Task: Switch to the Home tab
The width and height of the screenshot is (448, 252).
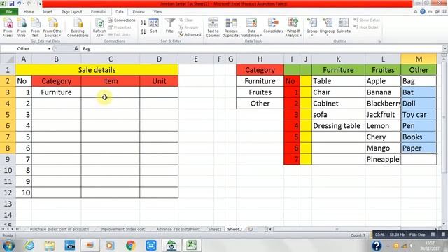Action: click(29, 12)
